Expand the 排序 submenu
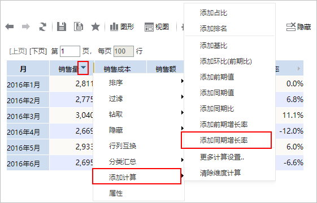 tap(138, 83)
